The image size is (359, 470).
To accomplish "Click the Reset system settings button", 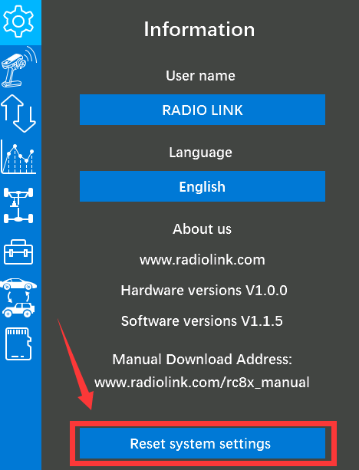I will click(x=203, y=443).
